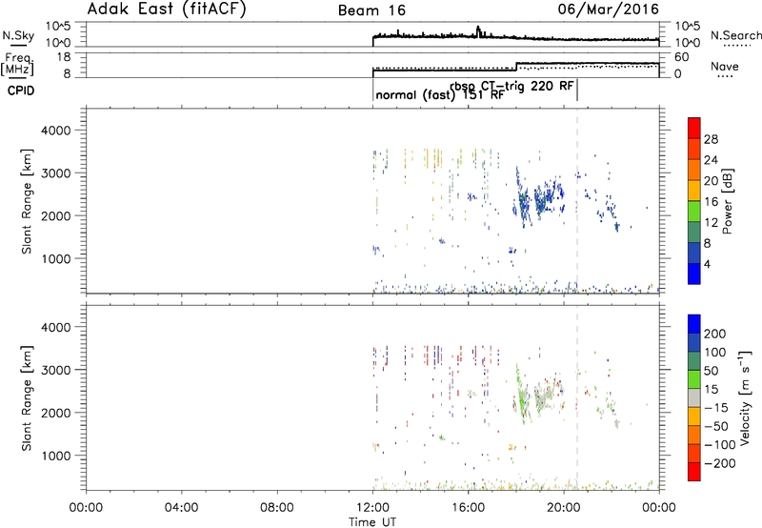This screenshot has height=528, width=762.
Task: Pick the teal Velocity swatch between 50 and 100
Action: coord(694,361)
